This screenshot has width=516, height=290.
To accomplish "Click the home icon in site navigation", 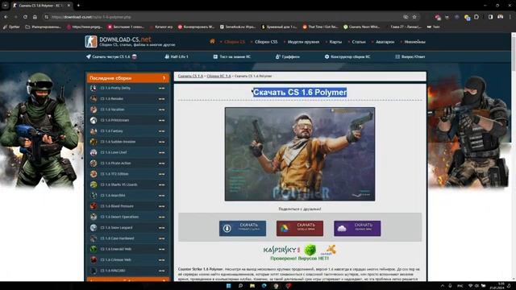I will pyautogui.click(x=212, y=41).
